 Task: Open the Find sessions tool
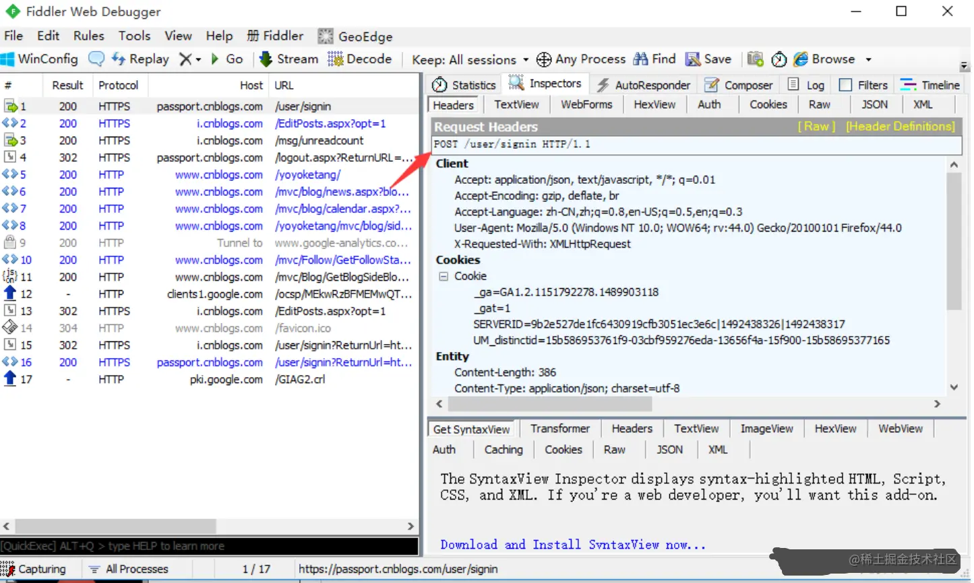(655, 59)
